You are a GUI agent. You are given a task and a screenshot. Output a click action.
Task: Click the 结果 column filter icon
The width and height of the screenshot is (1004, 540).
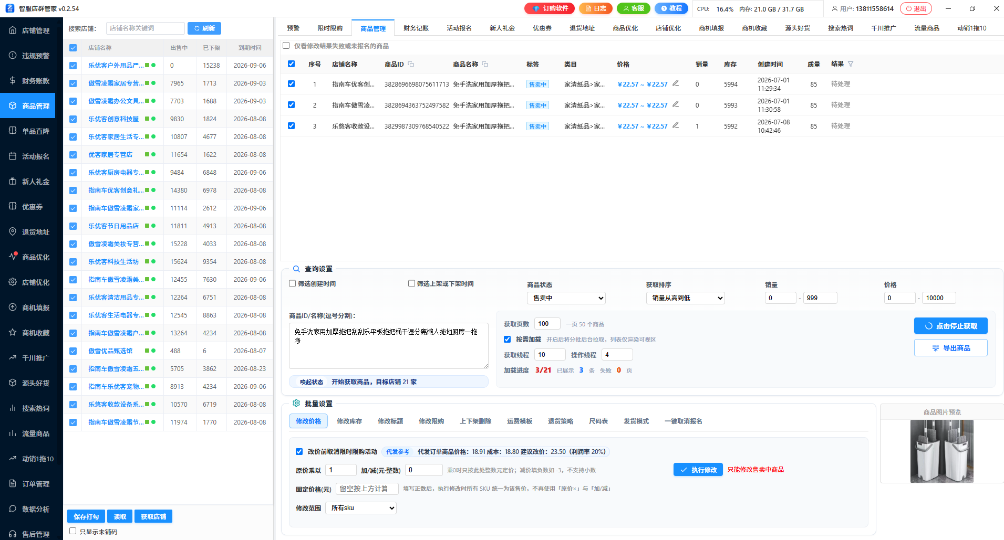click(x=851, y=64)
